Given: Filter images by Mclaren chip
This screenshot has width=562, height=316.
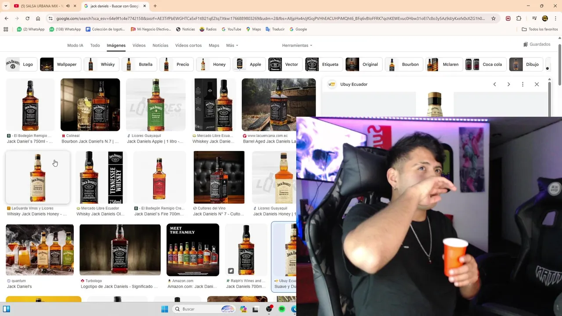Looking at the screenshot, I should point(444,64).
